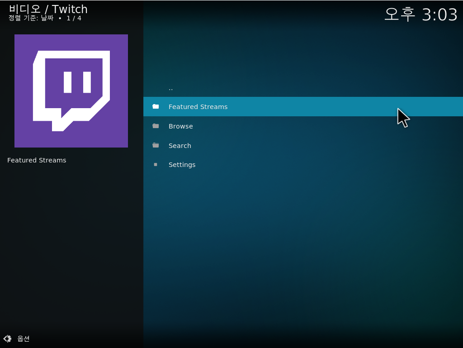Click the 오후 text beside the time
The height and width of the screenshot is (348, 463).
tap(399, 14)
